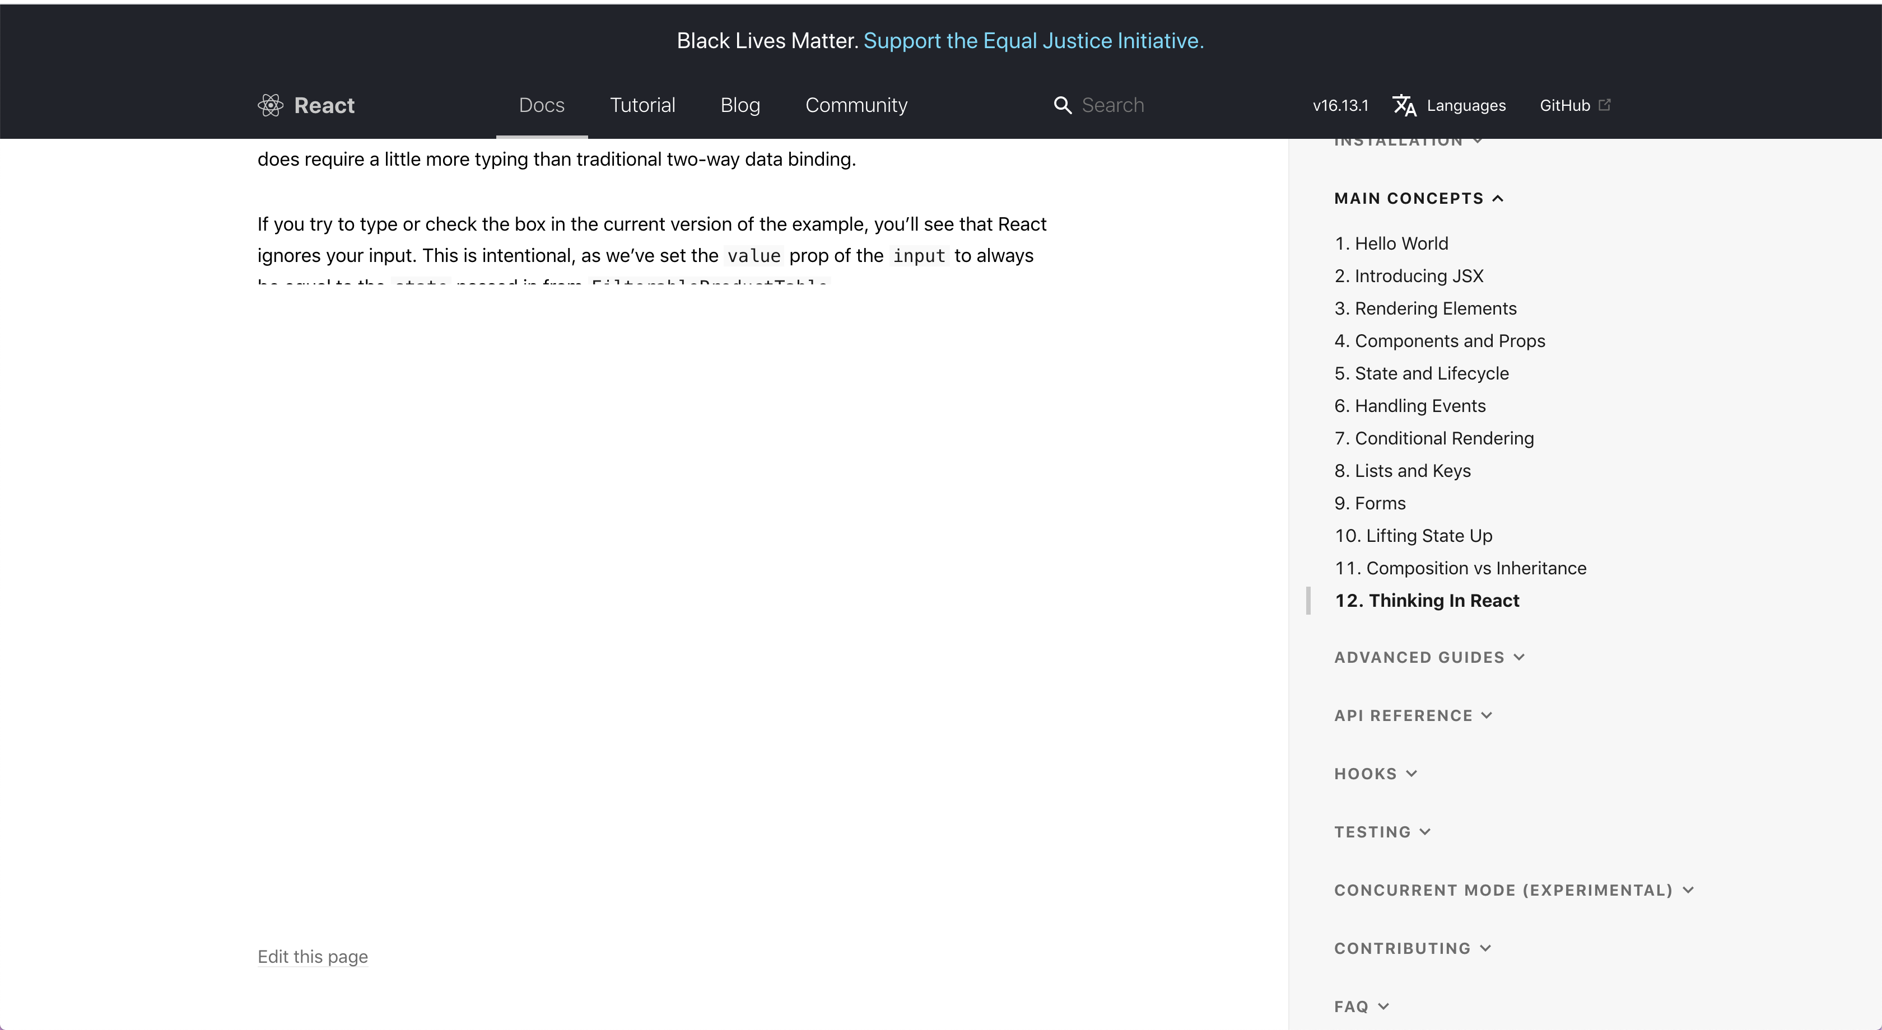
Task: Expand the Testing section
Action: (x=1382, y=831)
